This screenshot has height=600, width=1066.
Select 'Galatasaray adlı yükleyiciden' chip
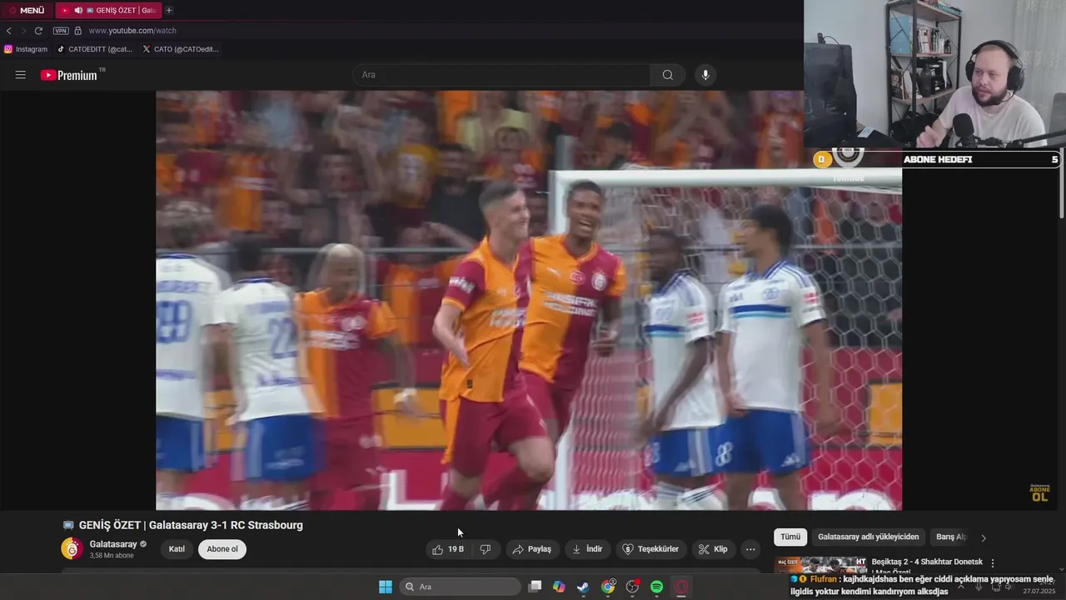point(869,537)
